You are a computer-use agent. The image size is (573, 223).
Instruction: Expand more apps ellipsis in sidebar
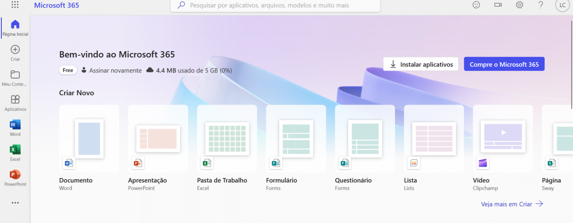(15, 203)
